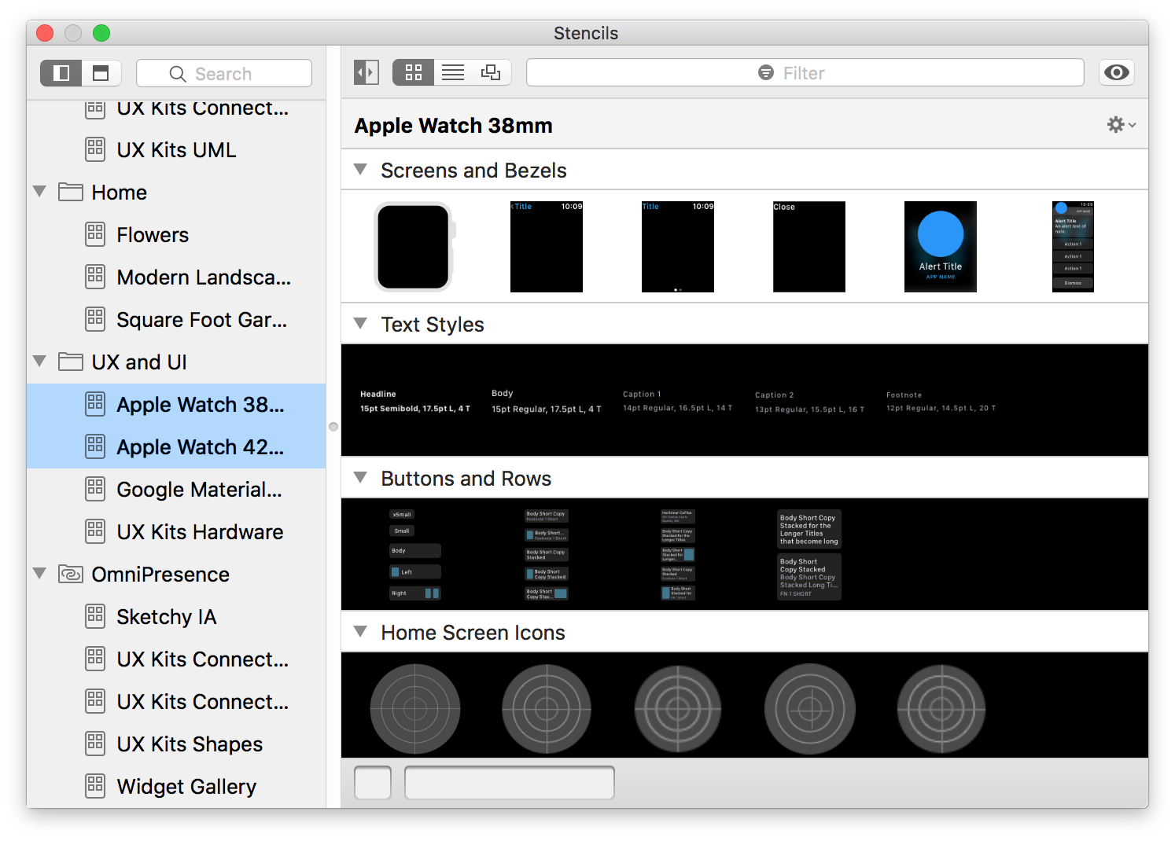Screen dimensions: 1175x841
Task: Select Sketchy IA stencil
Action: click(x=176, y=617)
